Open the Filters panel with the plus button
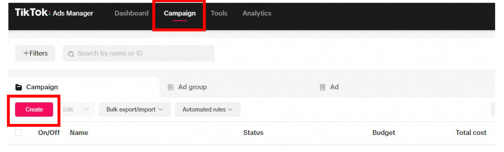Viewport: 504px width, 152px height. tap(35, 54)
